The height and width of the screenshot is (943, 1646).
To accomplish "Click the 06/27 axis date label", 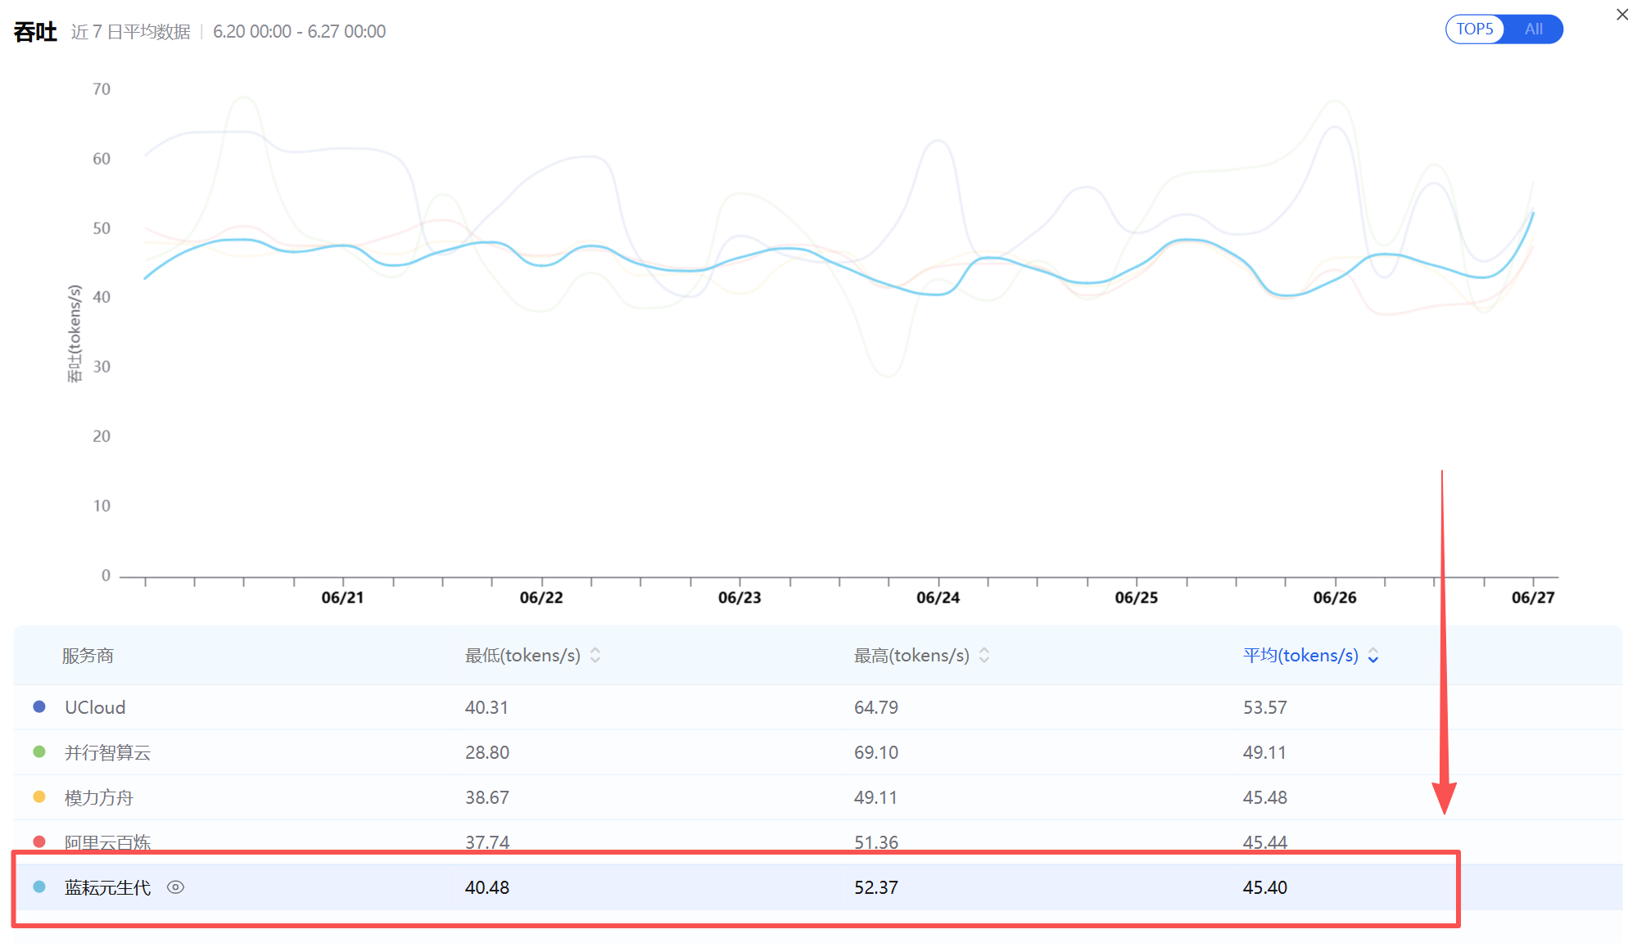I will tap(1533, 598).
